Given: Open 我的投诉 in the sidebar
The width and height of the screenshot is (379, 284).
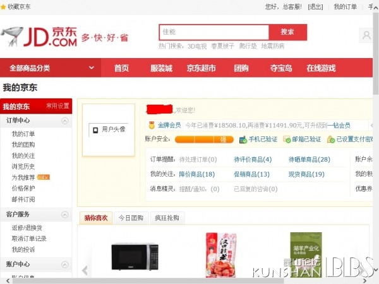Looking at the screenshot, I should pyautogui.click(x=23, y=249).
